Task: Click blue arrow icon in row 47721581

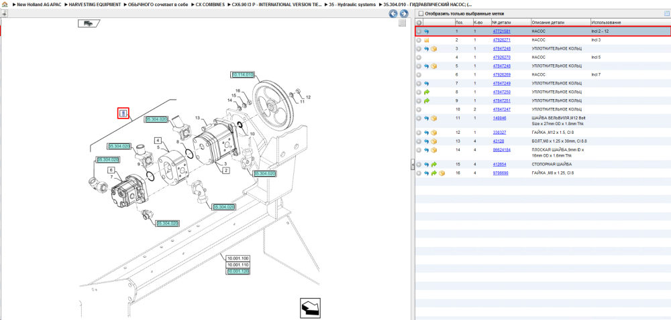Action: [427, 31]
